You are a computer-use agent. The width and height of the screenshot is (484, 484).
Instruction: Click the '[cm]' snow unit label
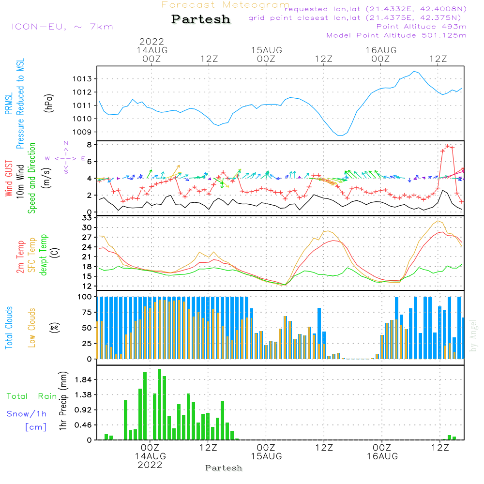coord(36,427)
